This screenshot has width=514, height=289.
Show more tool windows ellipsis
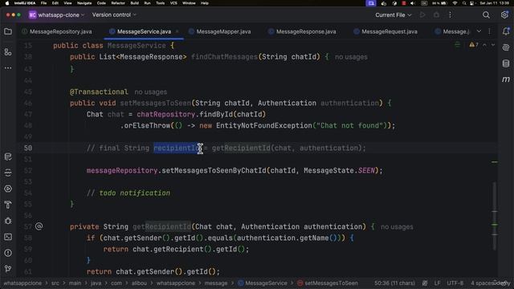[x=8, y=68]
